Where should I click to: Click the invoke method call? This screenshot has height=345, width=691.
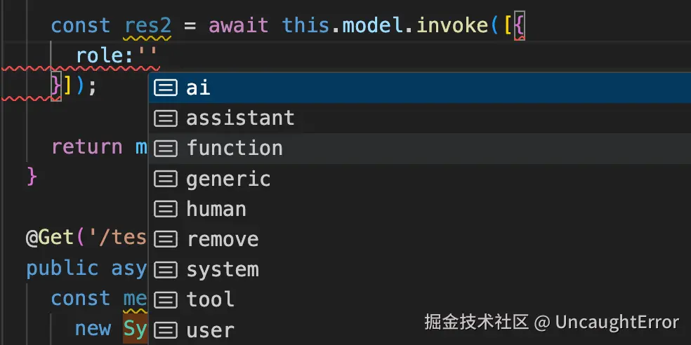coord(452,25)
